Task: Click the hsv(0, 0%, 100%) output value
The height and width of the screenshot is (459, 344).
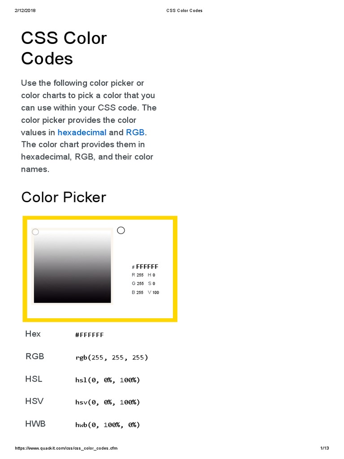Action: pos(107,402)
